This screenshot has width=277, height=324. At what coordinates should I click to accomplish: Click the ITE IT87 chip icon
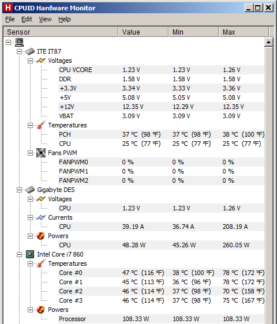pos(30,51)
